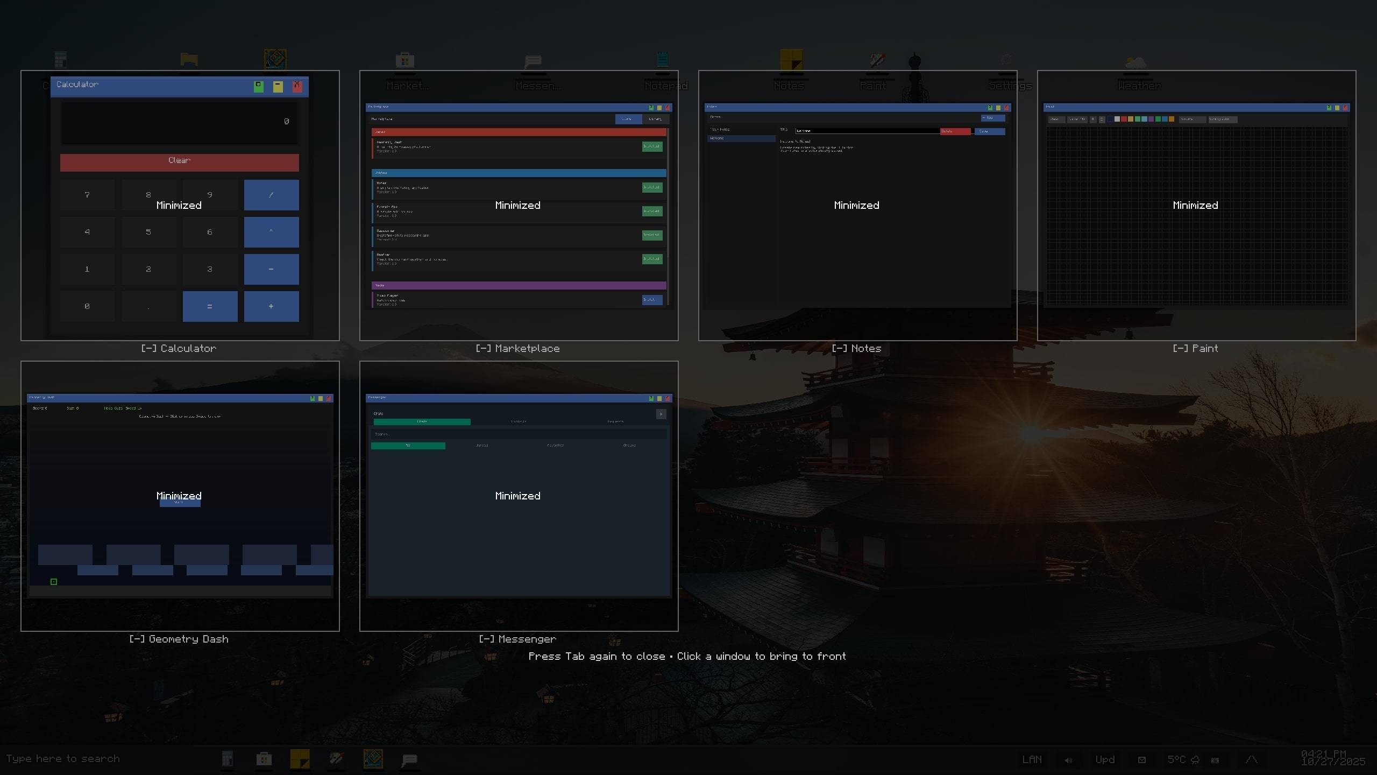The height and width of the screenshot is (775, 1377).
Task: Click the Upd update indicator
Action: click(1105, 759)
